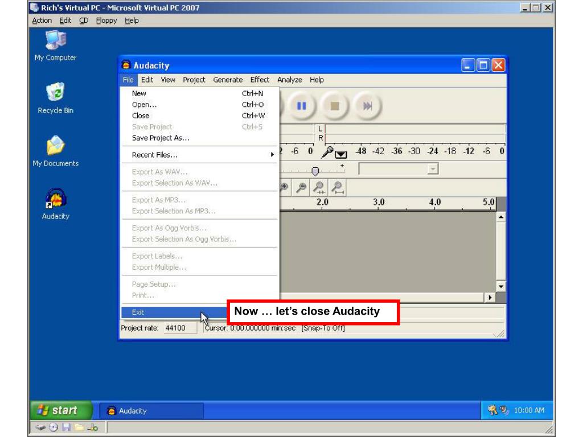Click the Skip to End button
This screenshot has width=583, height=437.
[367, 106]
